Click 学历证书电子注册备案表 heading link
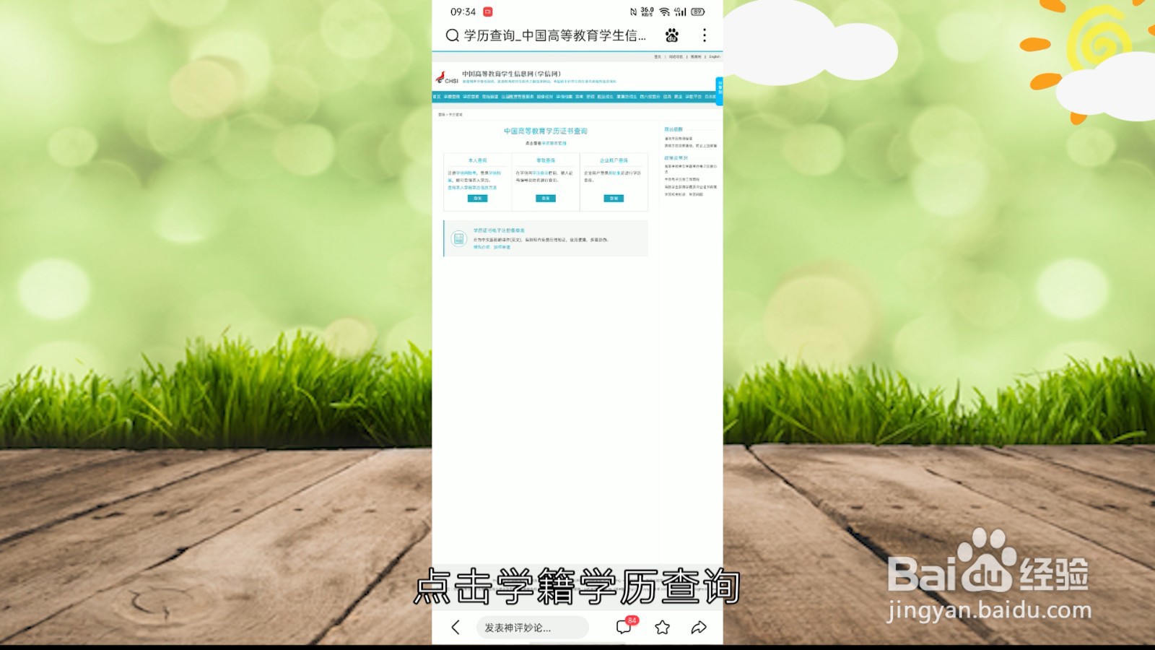1155x650 pixels. click(x=499, y=230)
